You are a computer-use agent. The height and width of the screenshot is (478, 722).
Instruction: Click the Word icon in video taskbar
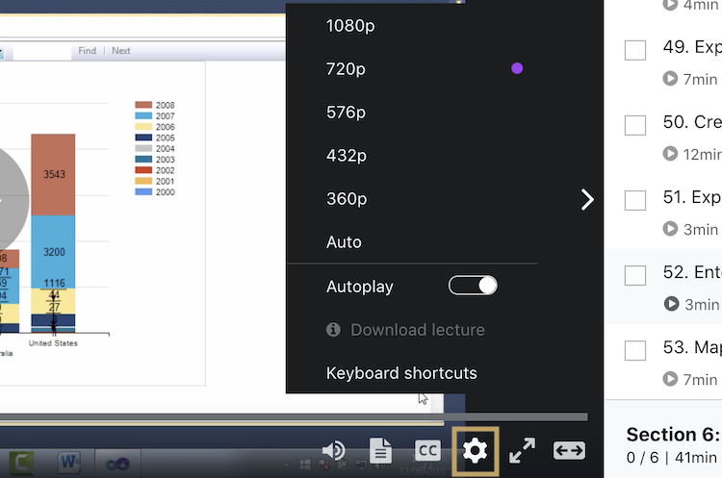70,464
